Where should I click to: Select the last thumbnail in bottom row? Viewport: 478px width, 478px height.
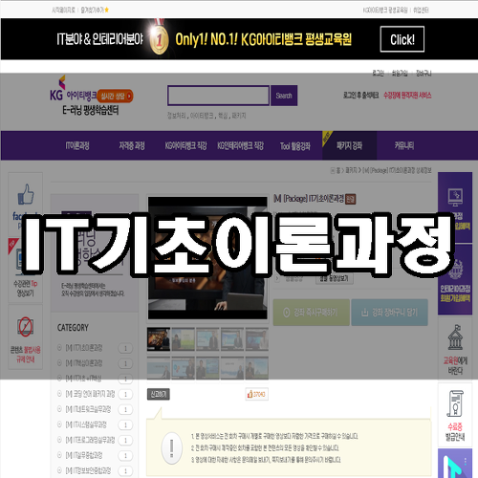[x=257, y=368]
